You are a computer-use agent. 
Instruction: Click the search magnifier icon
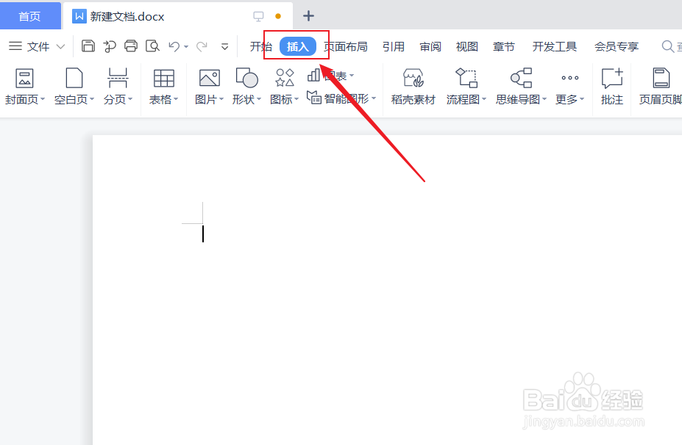(667, 46)
